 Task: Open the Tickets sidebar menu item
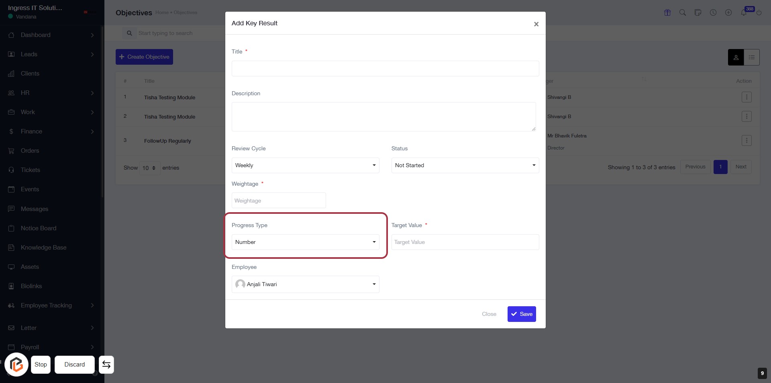[x=31, y=170]
